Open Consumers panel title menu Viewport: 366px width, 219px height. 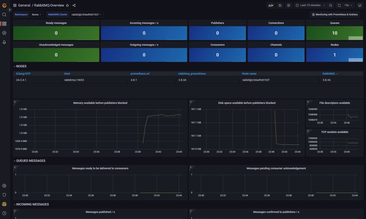tap(218, 45)
